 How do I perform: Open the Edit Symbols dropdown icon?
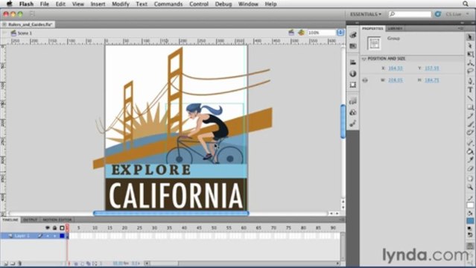301,33
